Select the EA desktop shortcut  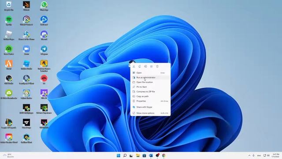click(44, 80)
